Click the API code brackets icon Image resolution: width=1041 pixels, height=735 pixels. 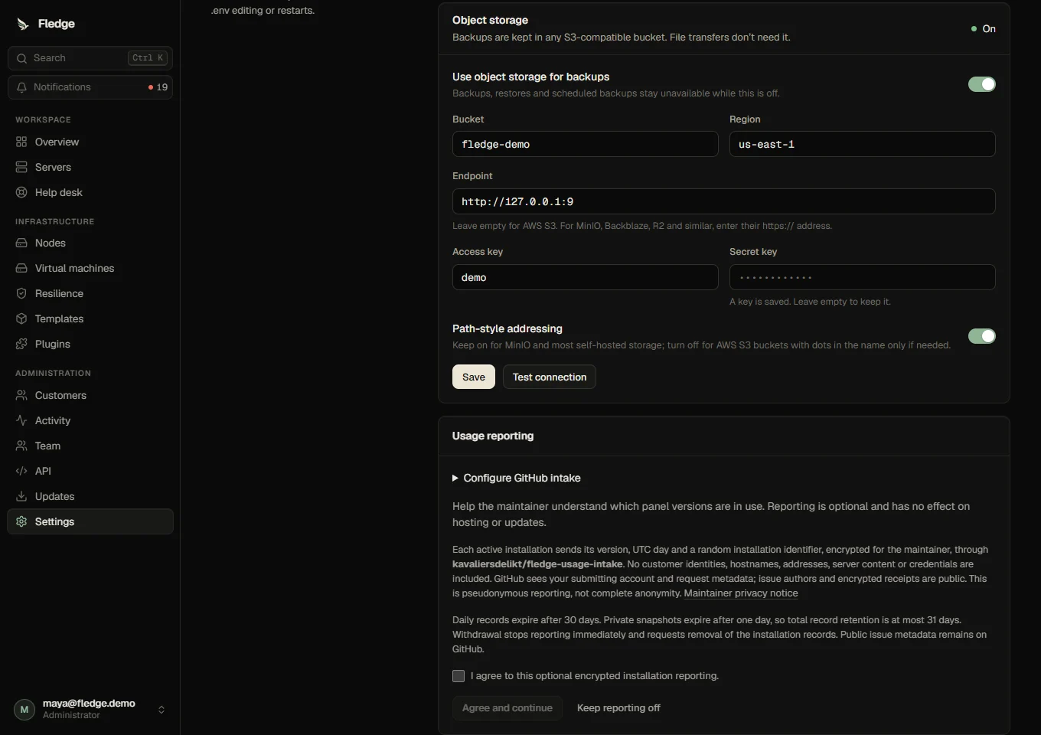coord(21,471)
